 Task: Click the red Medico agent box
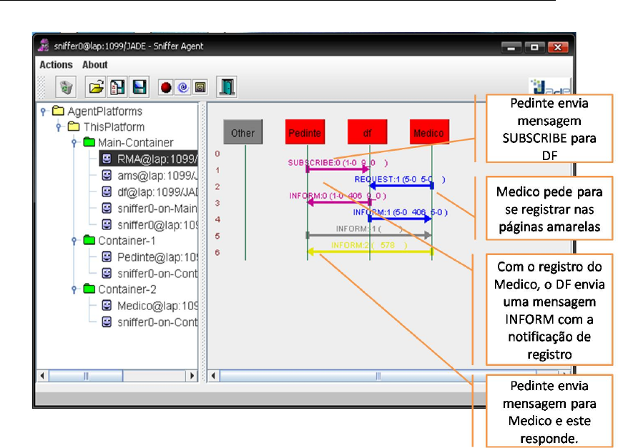[x=429, y=132]
